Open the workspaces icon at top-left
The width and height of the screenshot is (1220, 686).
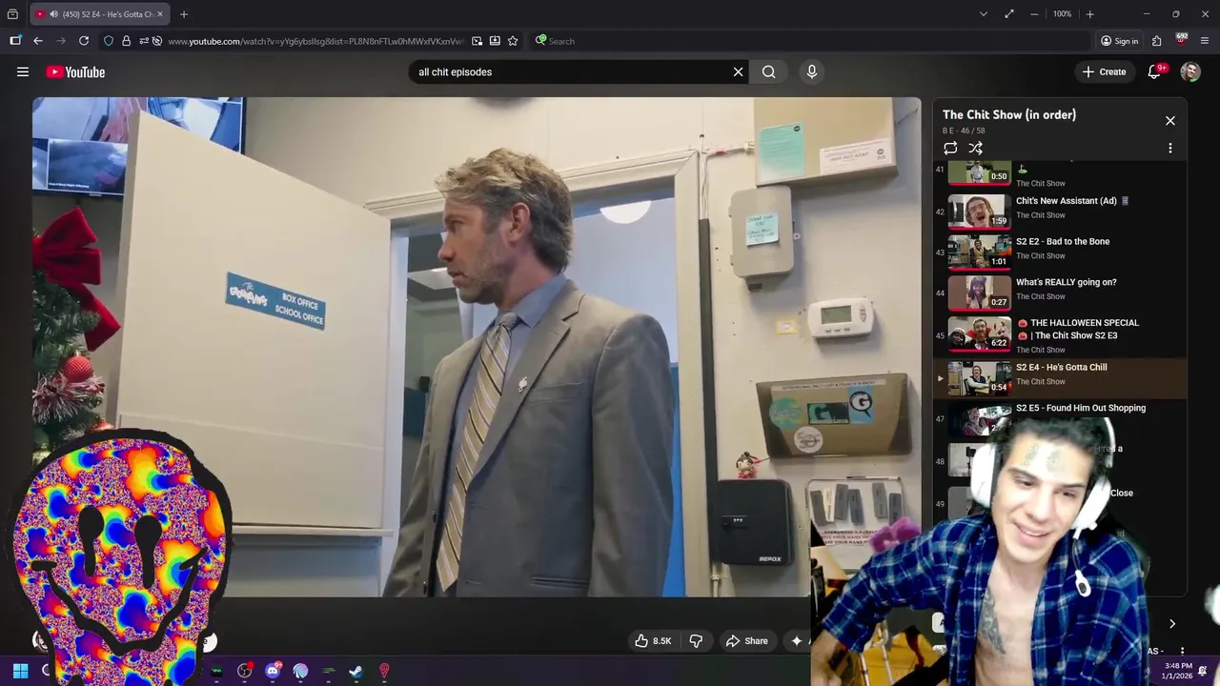[12, 14]
